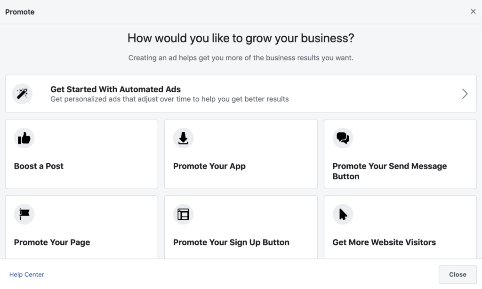Open the Help Center link
The height and width of the screenshot is (289, 482).
[27, 274]
